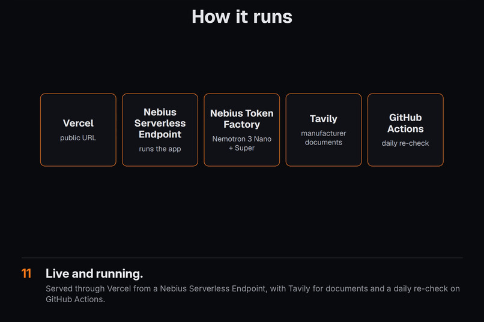Click the "runs the app" caption
The width and height of the screenshot is (484, 322).
(x=160, y=149)
